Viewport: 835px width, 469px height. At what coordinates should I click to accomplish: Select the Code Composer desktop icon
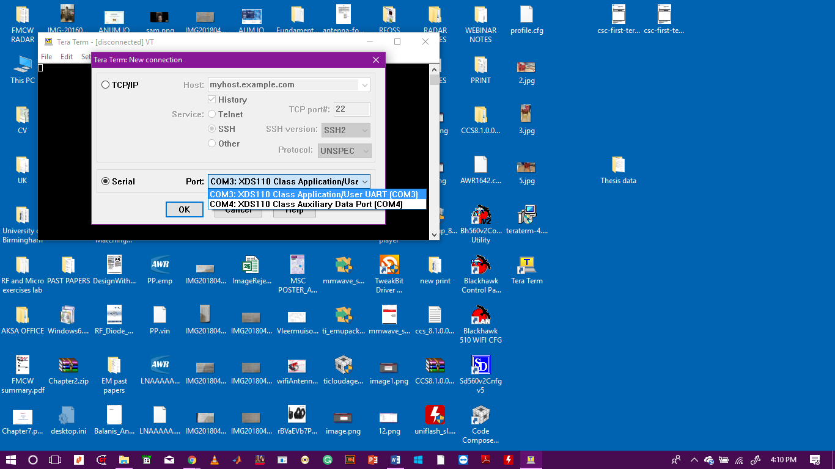coord(481,424)
